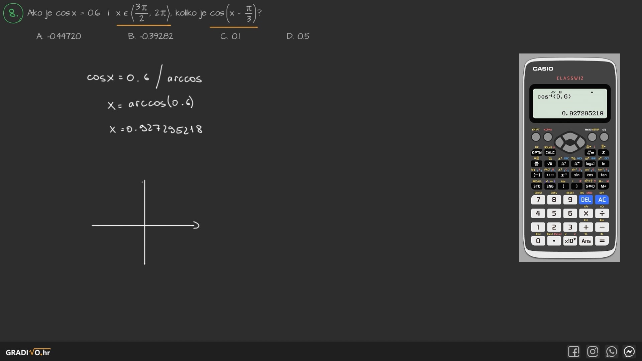Open the Messenger icon
Image resolution: width=642 pixels, height=361 pixels.
click(x=629, y=352)
